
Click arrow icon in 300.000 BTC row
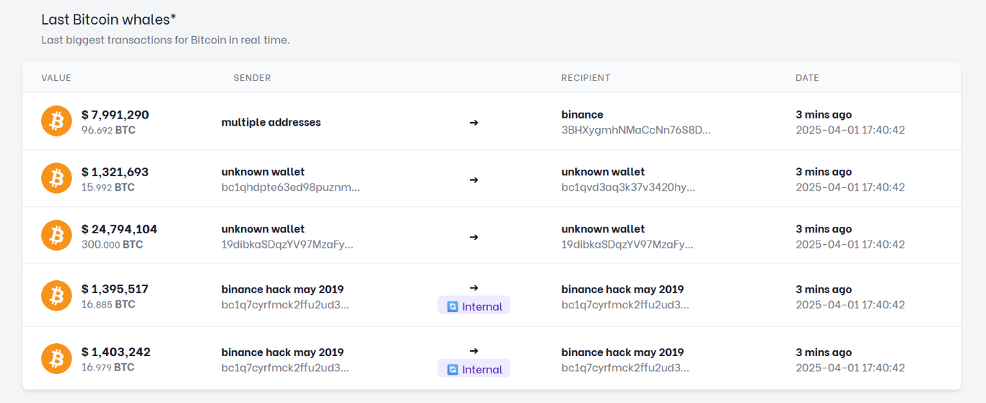(x=474, y=237)
